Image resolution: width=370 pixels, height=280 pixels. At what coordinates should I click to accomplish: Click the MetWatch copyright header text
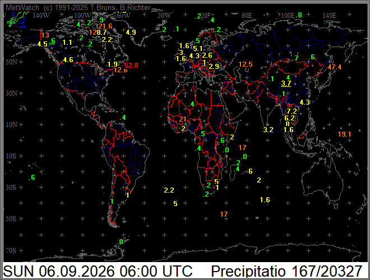click(78, 7)
